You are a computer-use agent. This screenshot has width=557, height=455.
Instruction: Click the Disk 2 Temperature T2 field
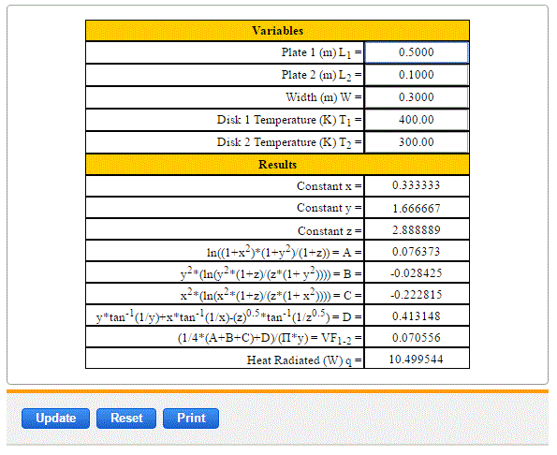click(417, 142)
